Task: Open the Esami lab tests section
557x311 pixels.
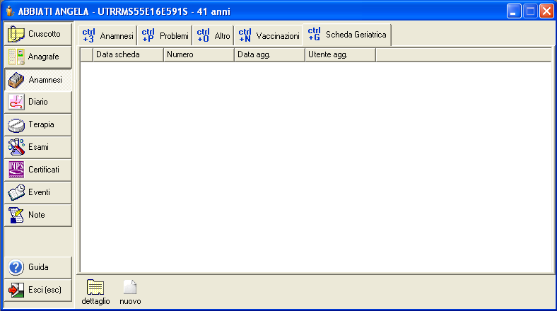Action: coord(38,147)
